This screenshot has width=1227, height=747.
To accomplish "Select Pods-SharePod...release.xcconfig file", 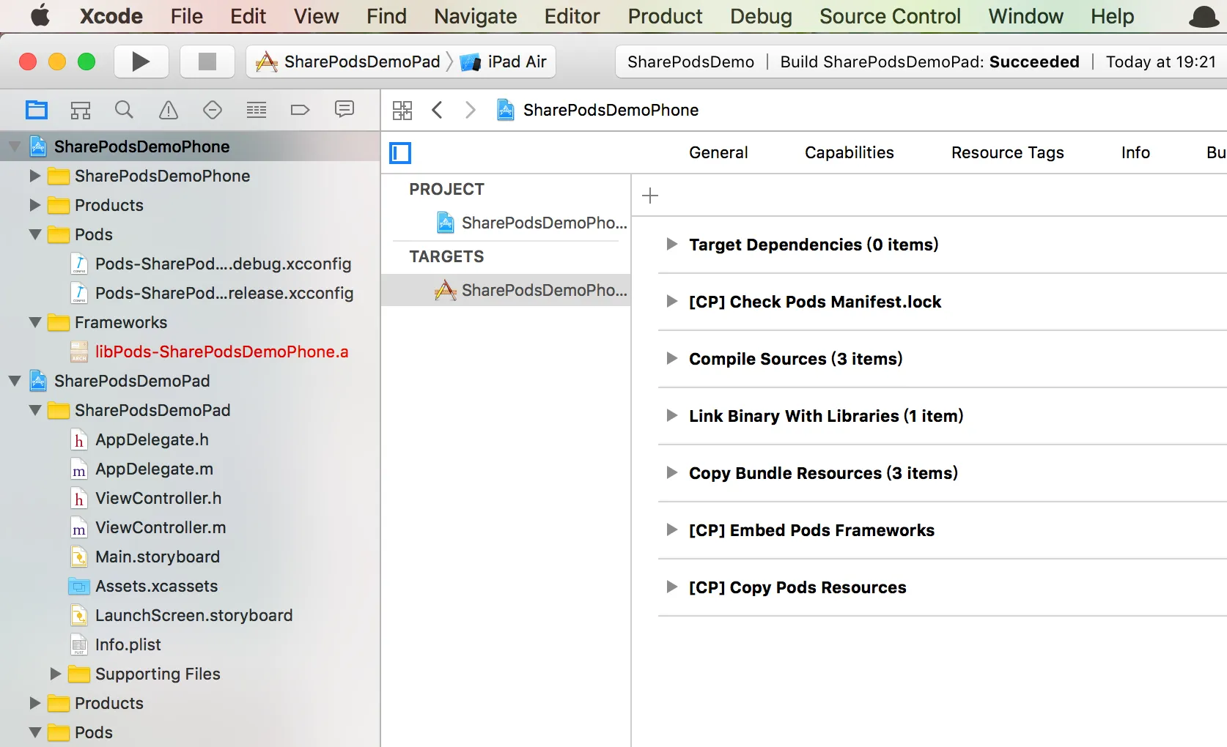I will [224, 293].
